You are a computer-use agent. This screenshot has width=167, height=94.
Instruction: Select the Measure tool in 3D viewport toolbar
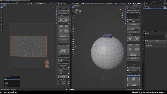73,25
